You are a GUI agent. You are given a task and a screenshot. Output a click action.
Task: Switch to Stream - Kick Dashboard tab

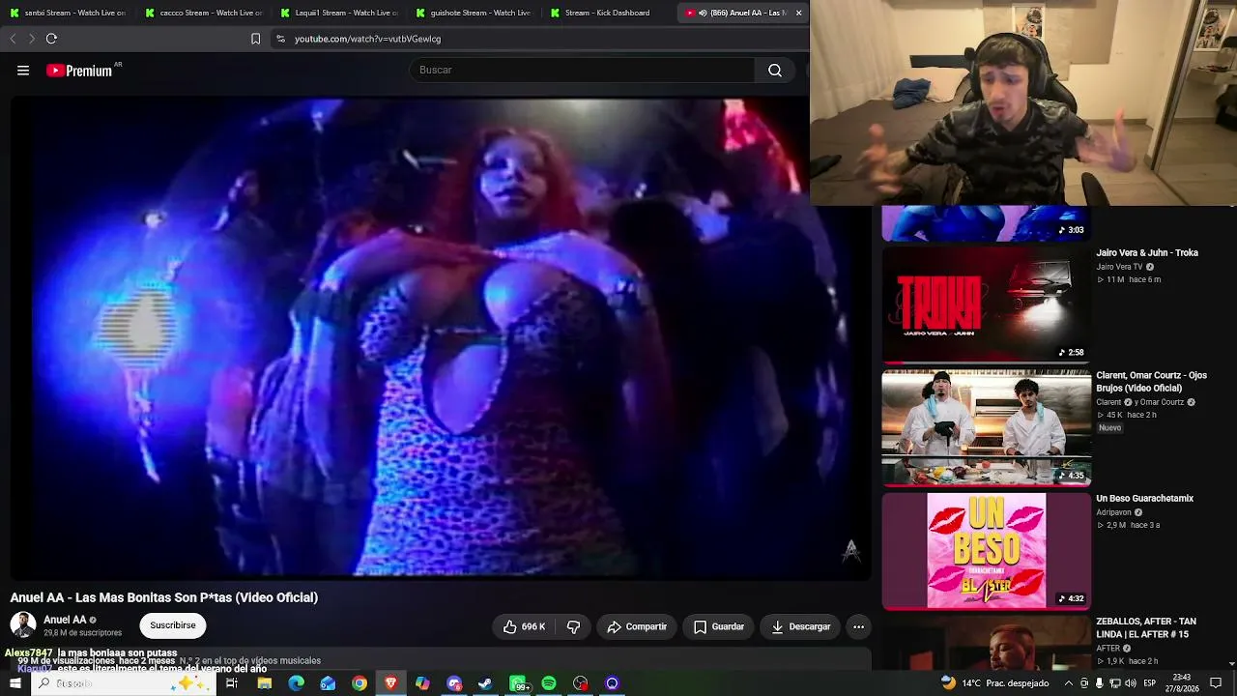click(609, 13)
